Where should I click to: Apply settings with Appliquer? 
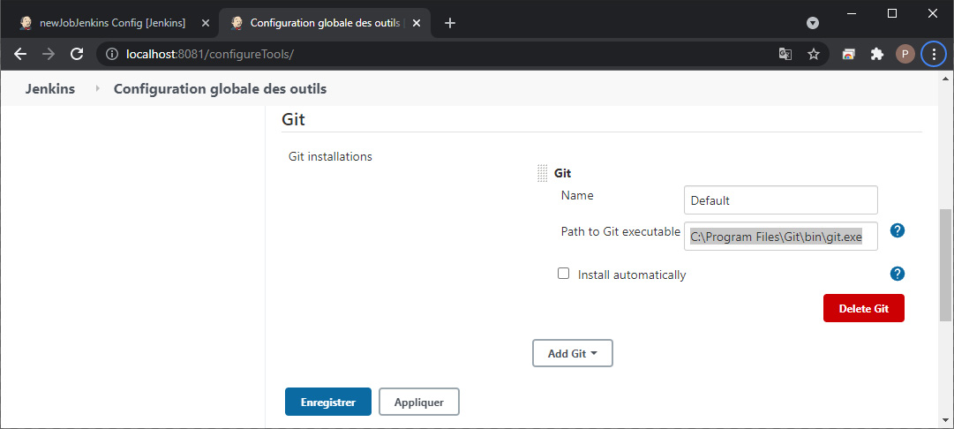[x=418, y=402]
